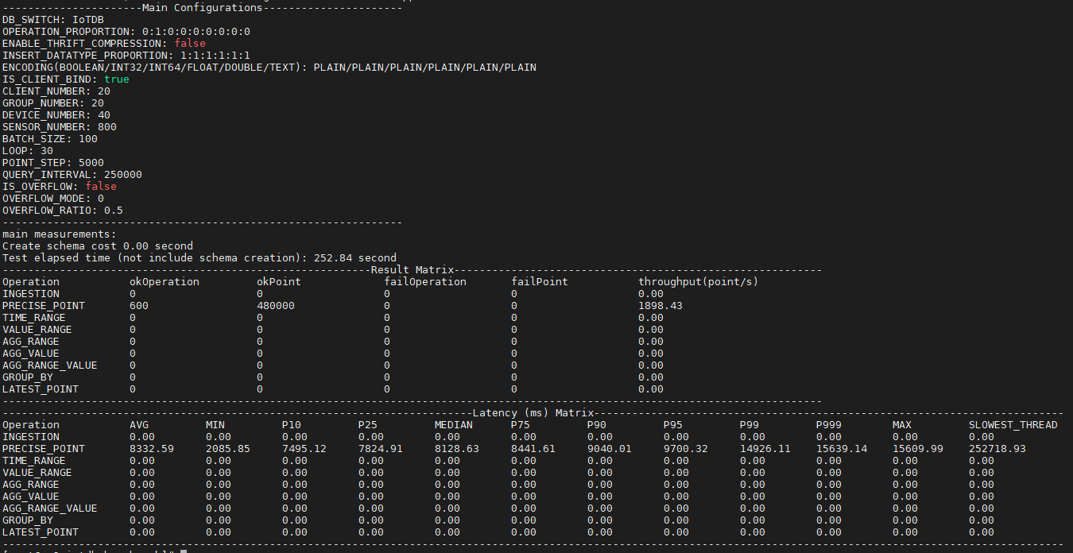Image resolution: width=1073 pixels, height=553 pixels.
Task: Click the AVG latency value 8332.59
Action: click(x=152, y=449)
